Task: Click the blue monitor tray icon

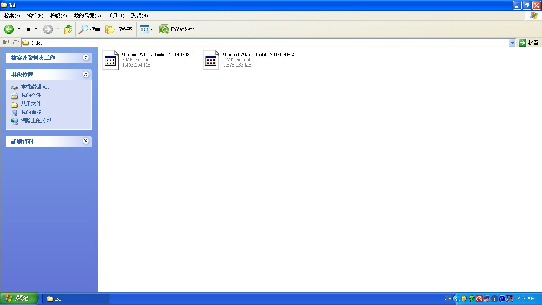Action: coord(502,299)
